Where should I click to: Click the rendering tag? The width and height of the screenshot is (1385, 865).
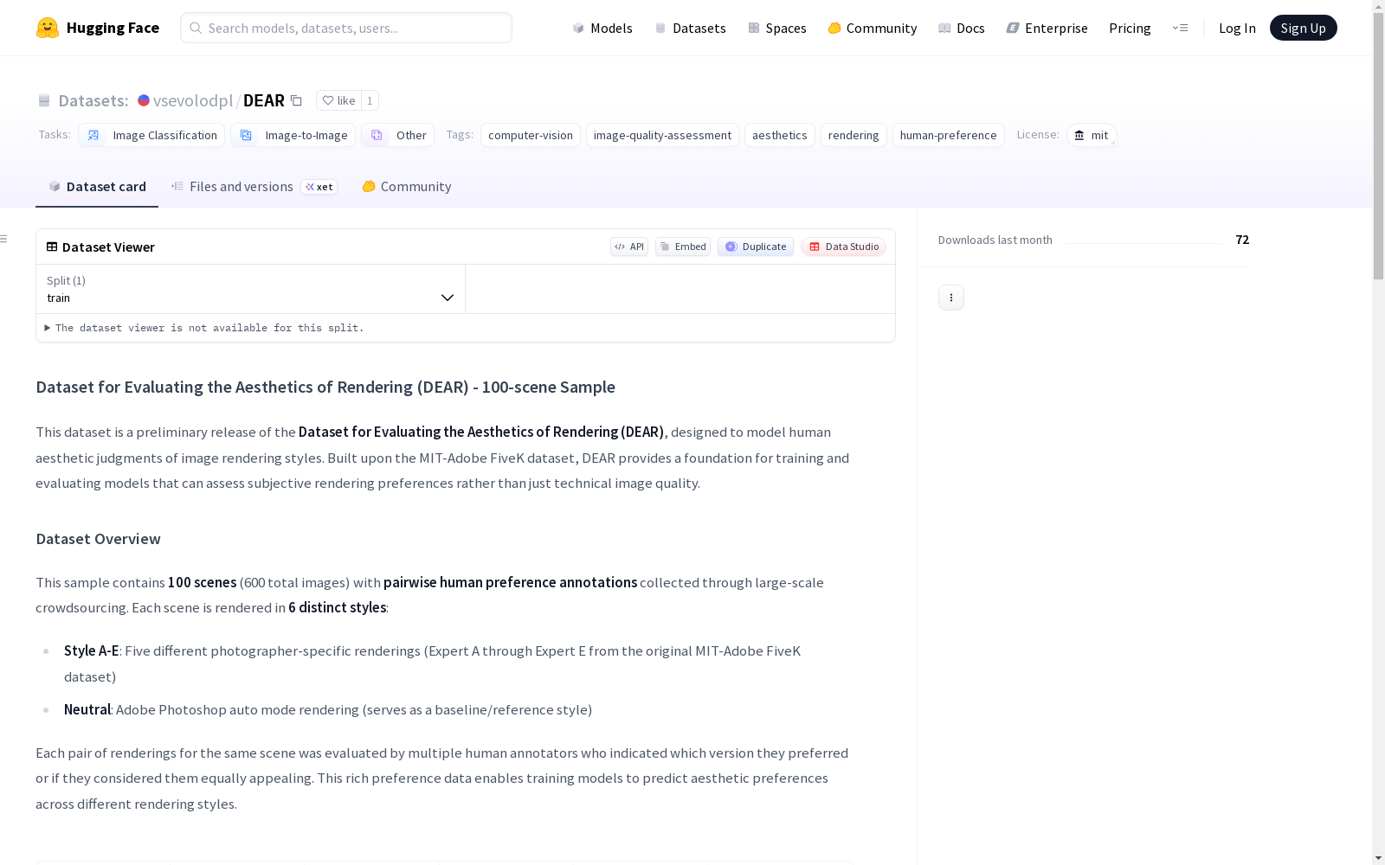click(854, 135)
